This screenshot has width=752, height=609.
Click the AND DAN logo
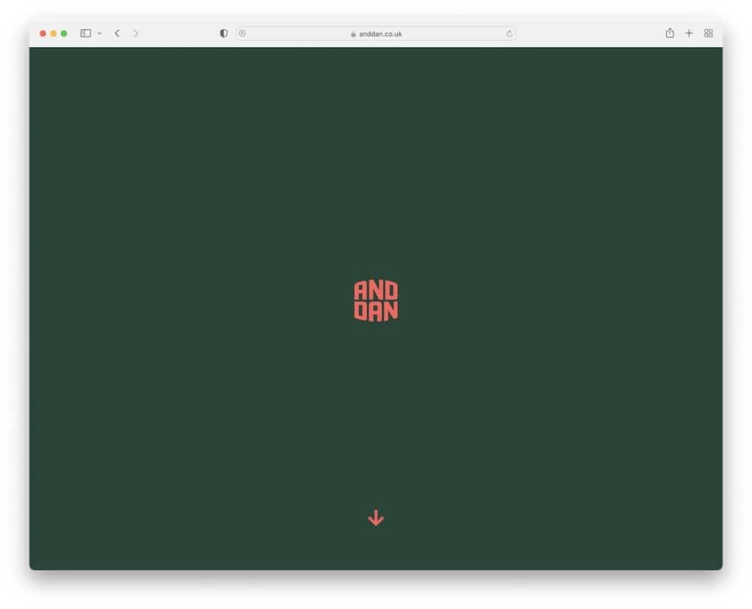[376, 301]
